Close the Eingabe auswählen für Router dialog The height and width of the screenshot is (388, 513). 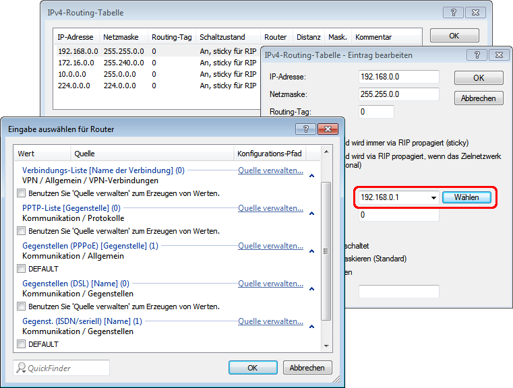(328, 128)
